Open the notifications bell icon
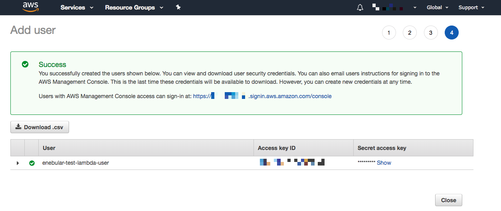This screenshot has width=501, height=211. [360, 8]
